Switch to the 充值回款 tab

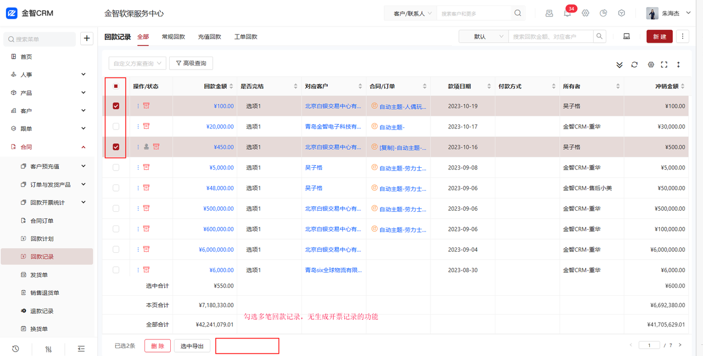click(x=210, y=37)
